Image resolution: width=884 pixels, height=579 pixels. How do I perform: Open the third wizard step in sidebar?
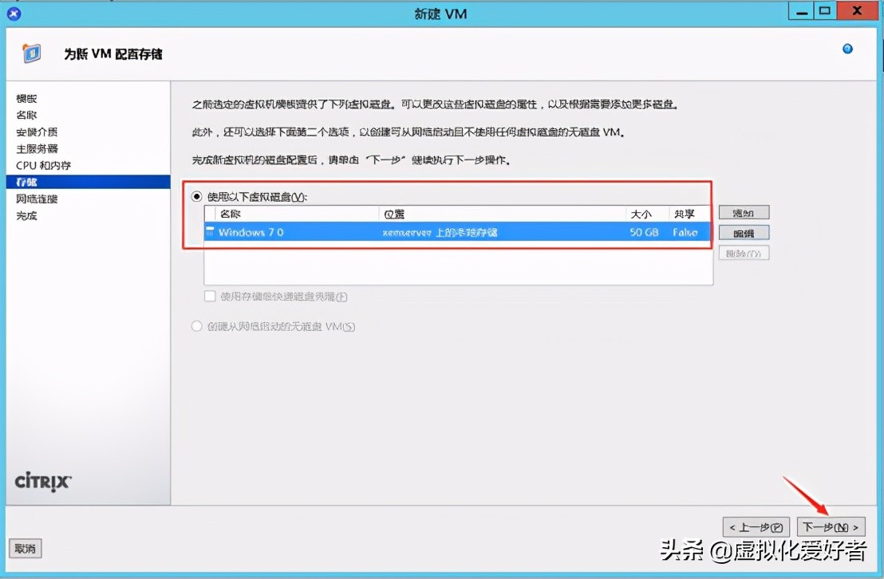click(37, 132)
